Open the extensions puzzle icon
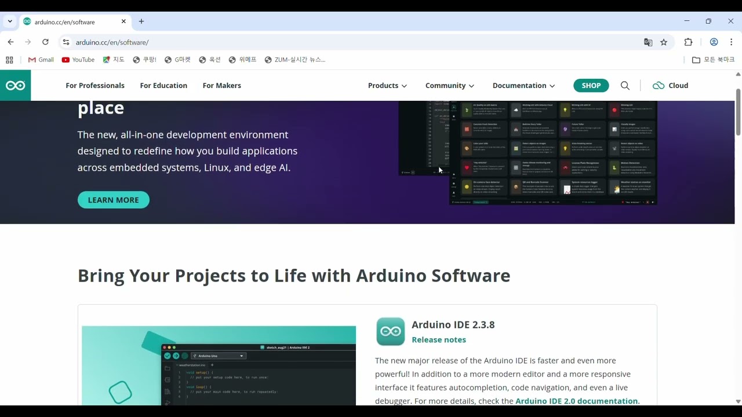The image size is (742, 417). (x=688, y=42)
